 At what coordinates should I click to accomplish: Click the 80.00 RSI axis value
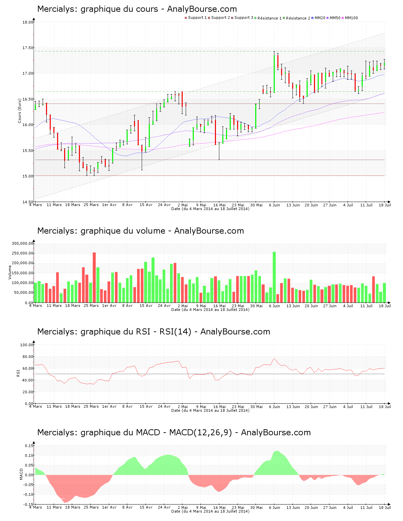pyautogui.click(x=28, y=357)
